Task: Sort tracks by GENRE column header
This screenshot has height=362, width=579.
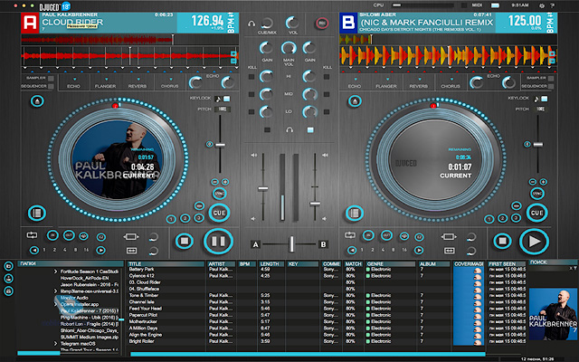Action: pos(391,263)
